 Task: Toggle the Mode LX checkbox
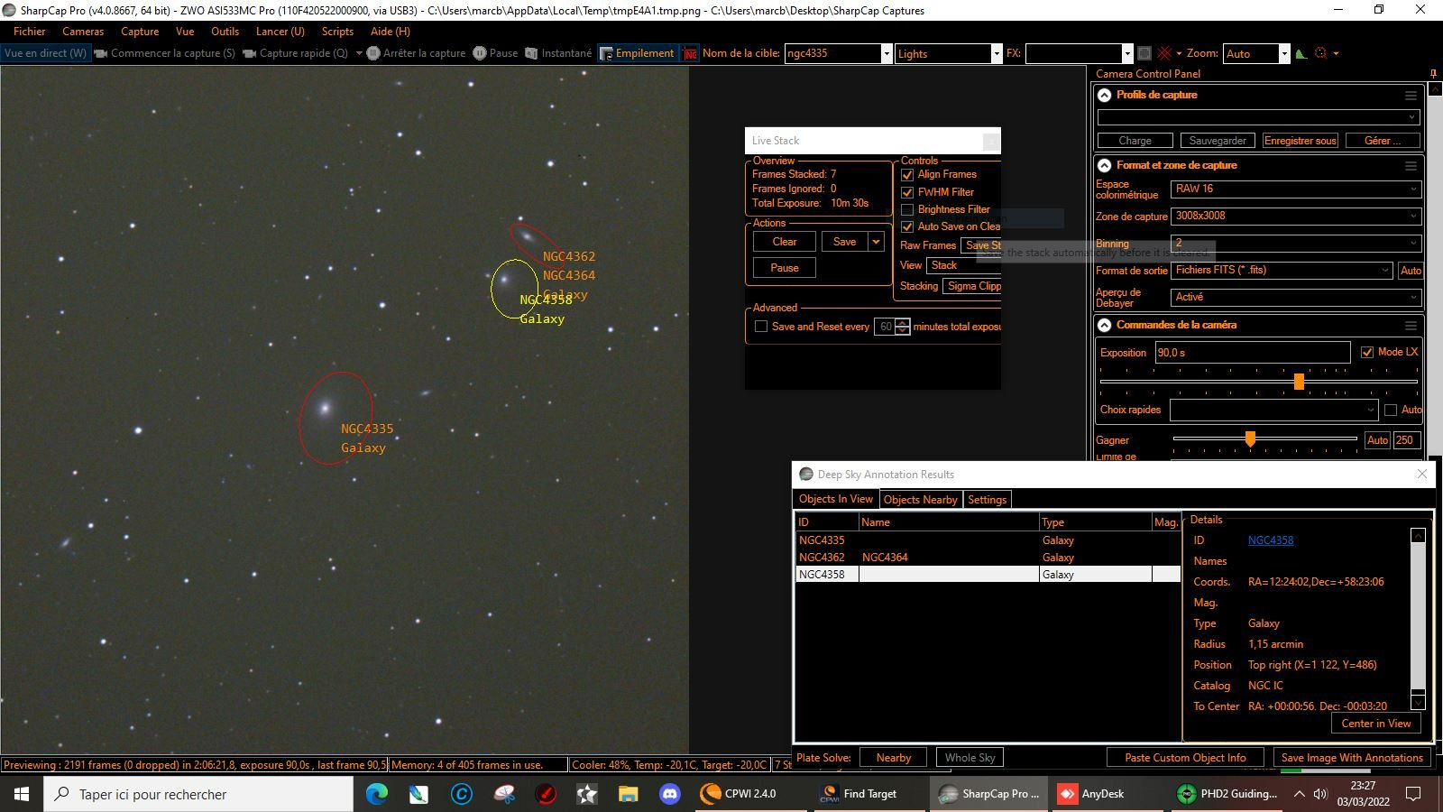[1367, 352]
